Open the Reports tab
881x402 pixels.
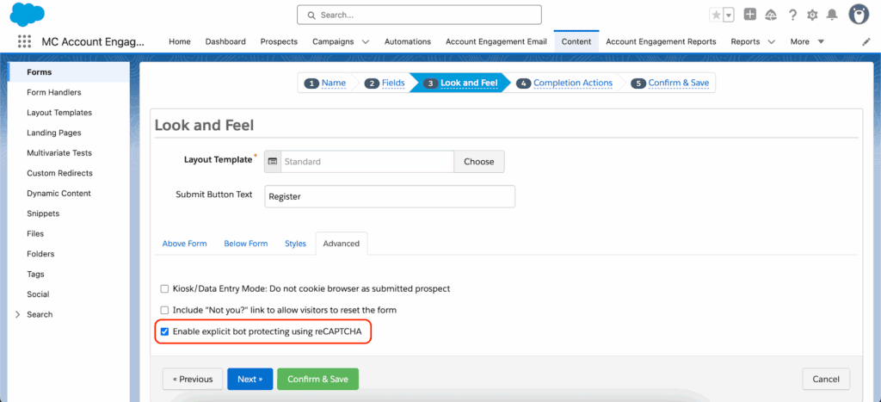(x=745, y=41)
